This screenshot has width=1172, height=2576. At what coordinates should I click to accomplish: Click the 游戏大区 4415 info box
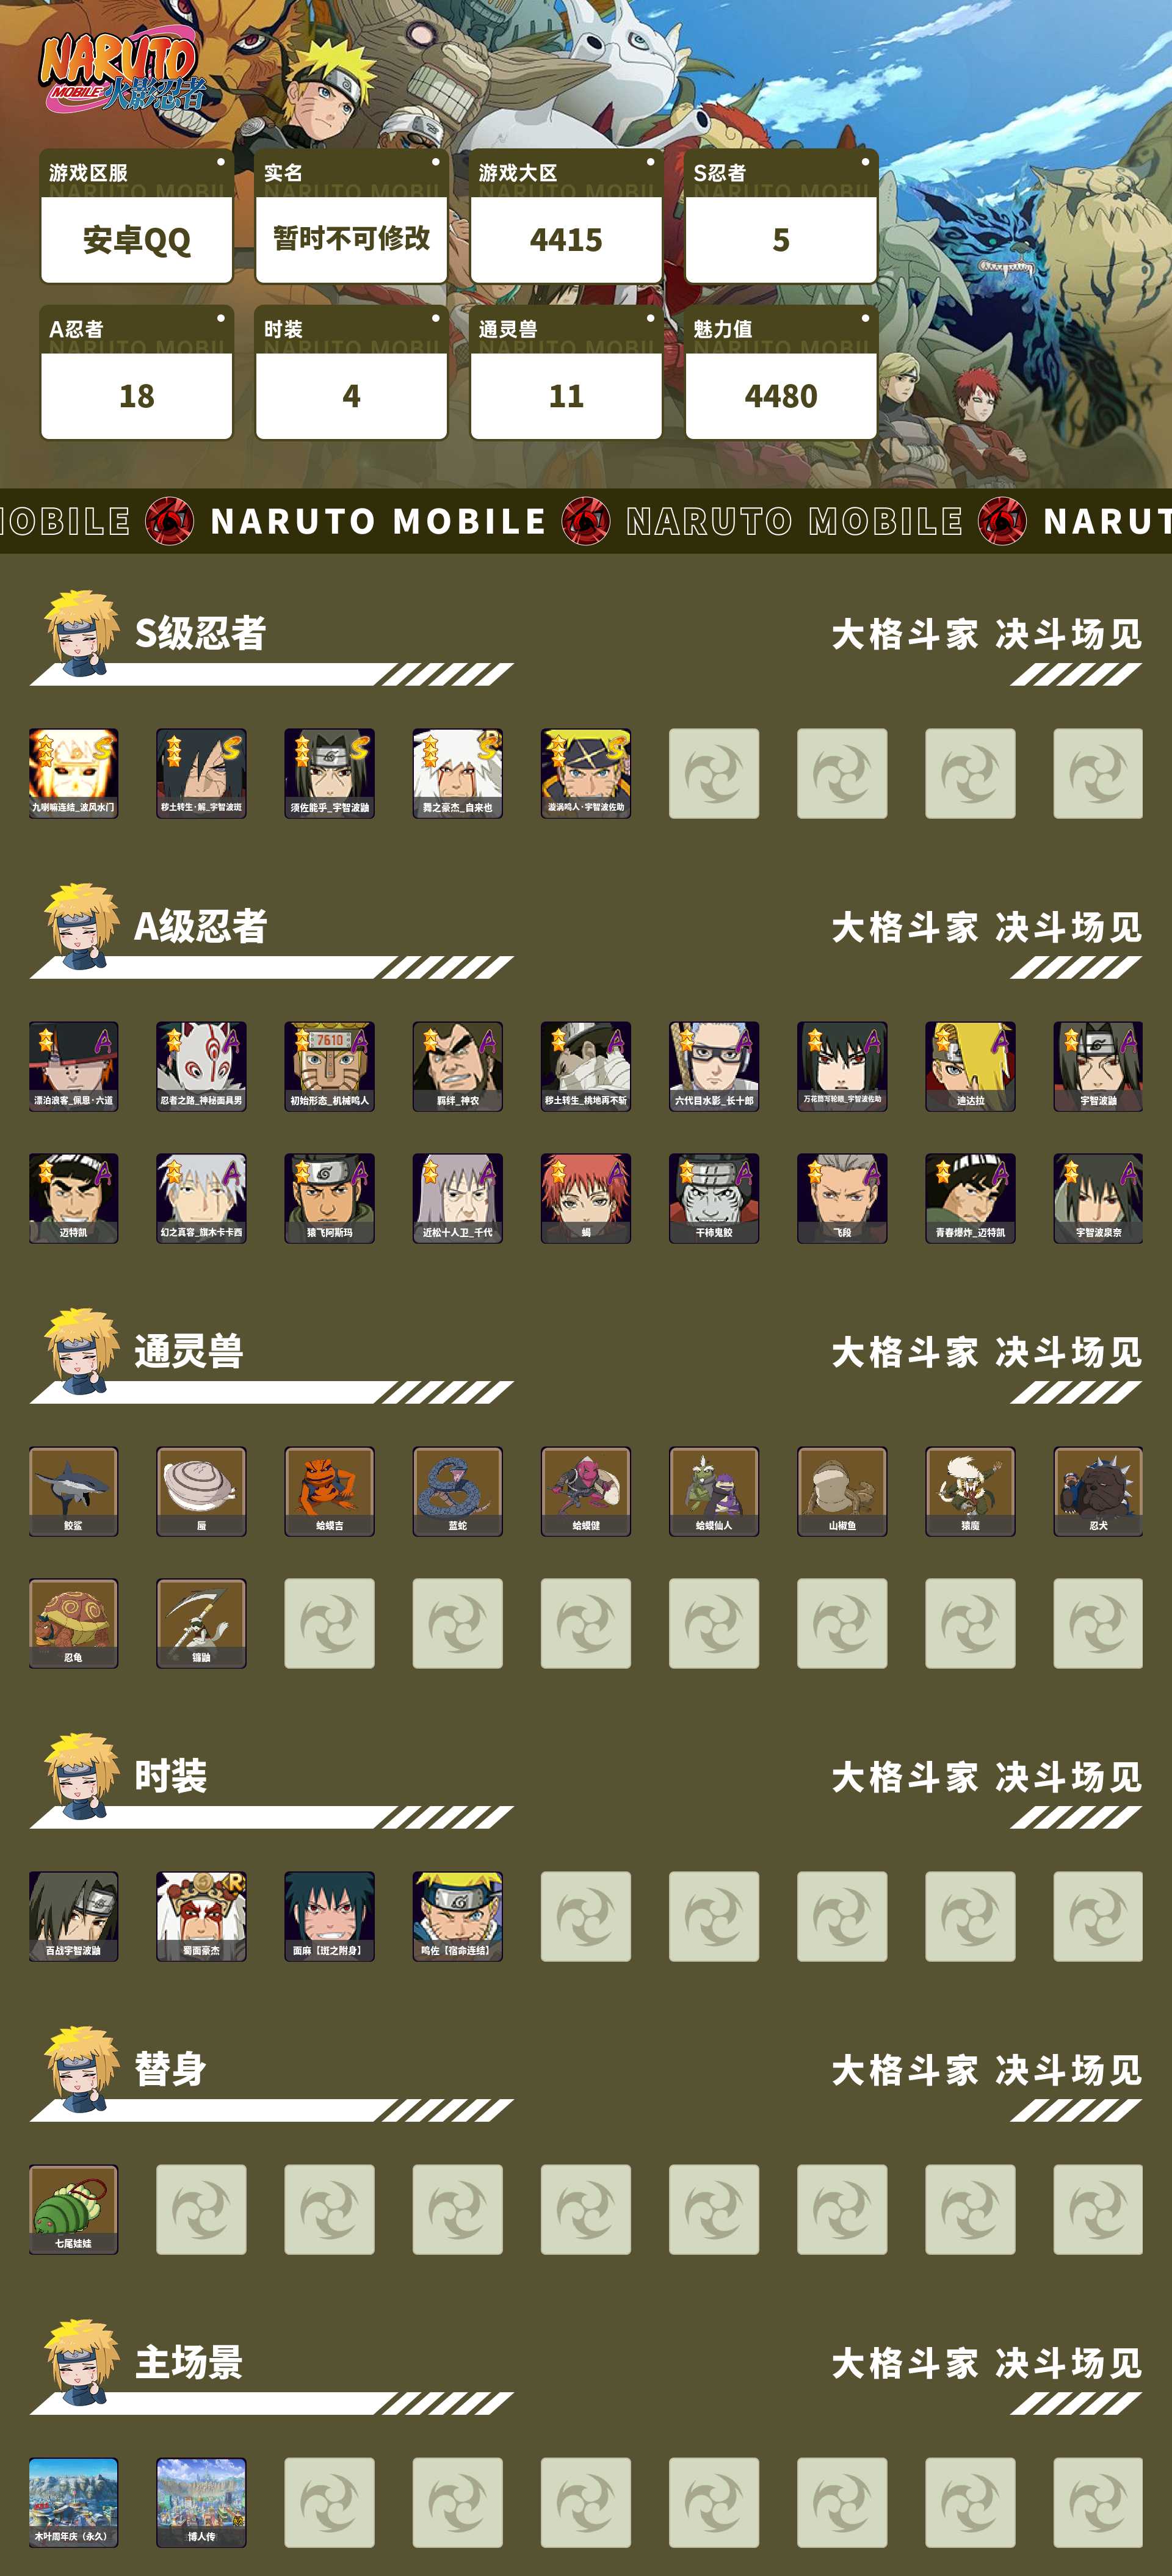(566, 216)
